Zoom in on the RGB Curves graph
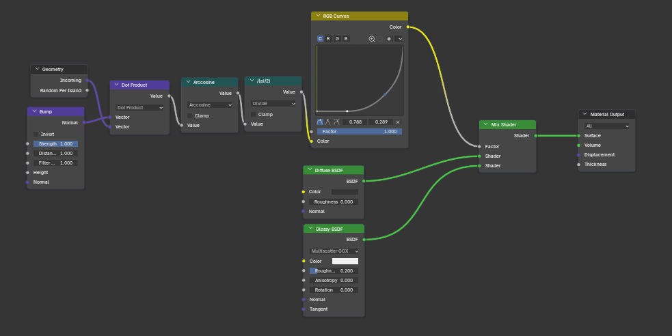 pos(372,39)
